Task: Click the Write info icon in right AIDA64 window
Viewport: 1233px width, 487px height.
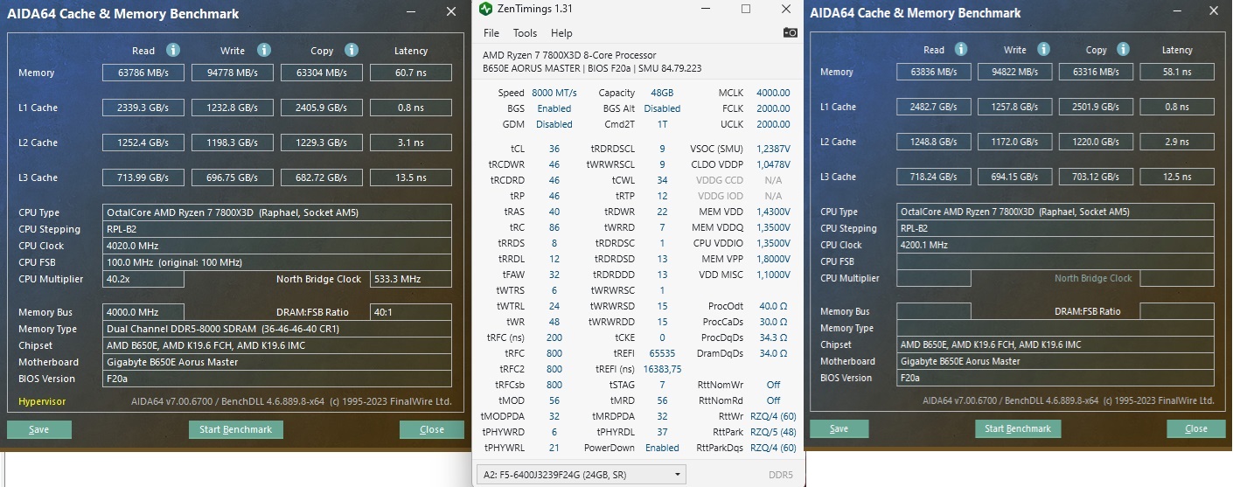Action: (x=1044, y=50)
